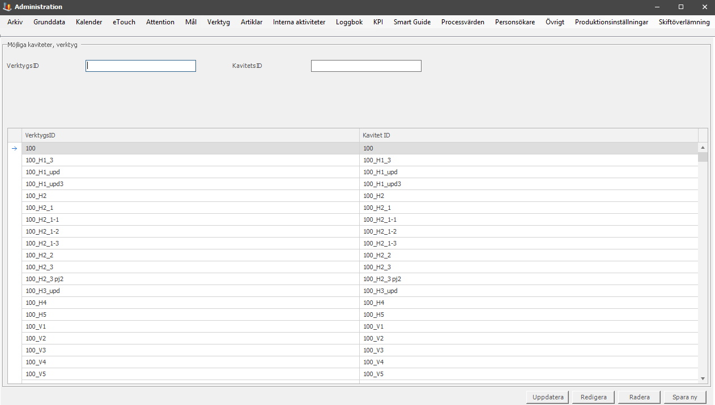Open the Mål menu
Viewport: 715px width, 405px height.
tap(191, 22)
